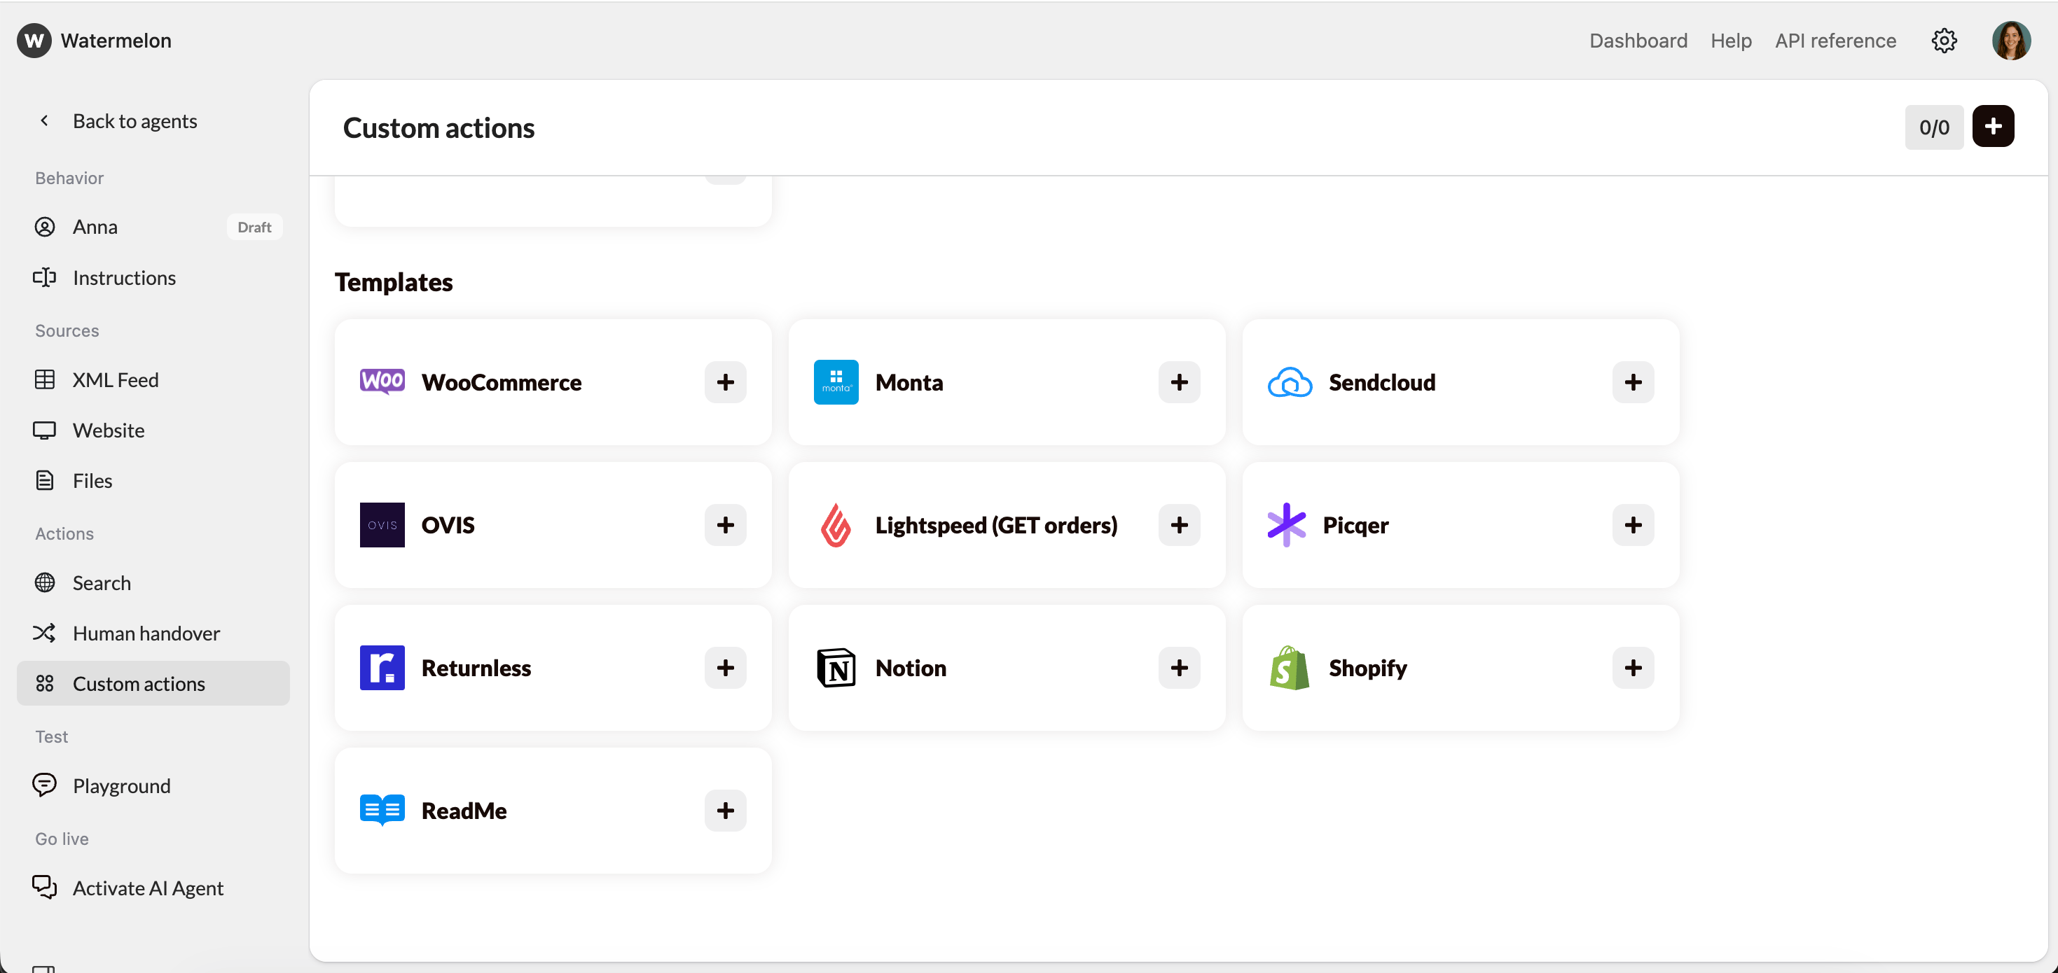Screen dimensions: 2058x973
Task: Click the Notion logo icon
Action: click(836, 668)
